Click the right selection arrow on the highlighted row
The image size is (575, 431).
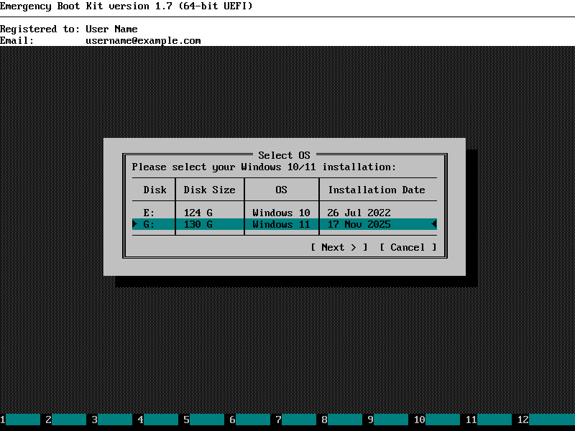[x=433, y=224]
